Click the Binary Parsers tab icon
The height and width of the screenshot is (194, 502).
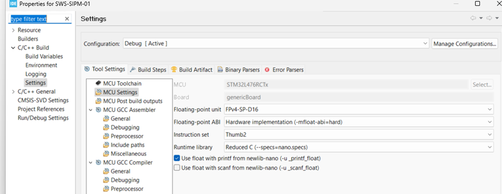[220, 69]
